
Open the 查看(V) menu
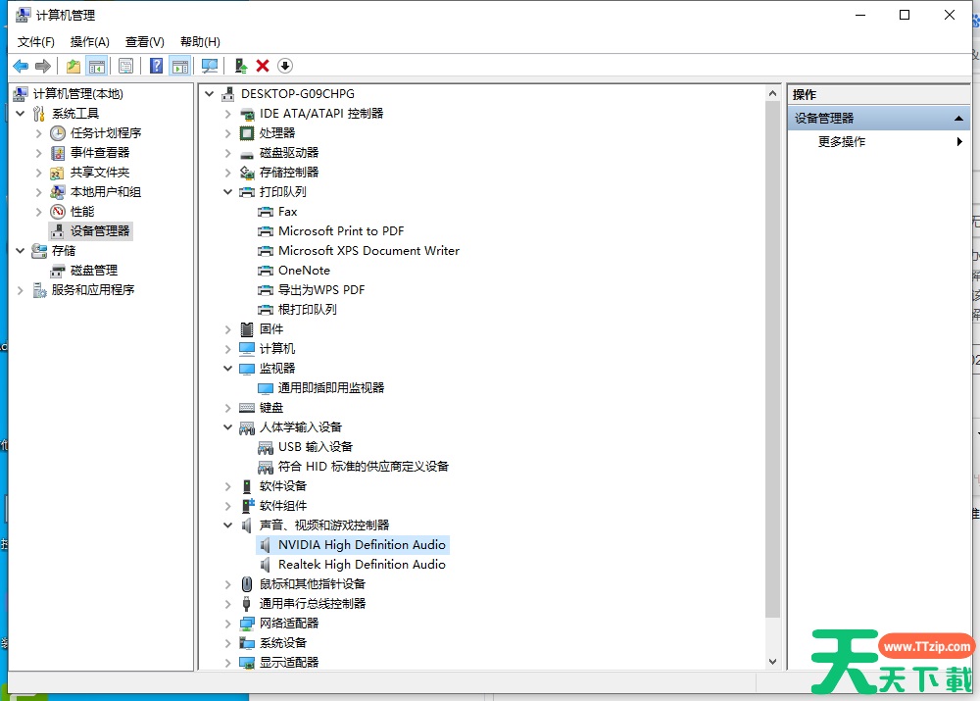tap(144, 42)
